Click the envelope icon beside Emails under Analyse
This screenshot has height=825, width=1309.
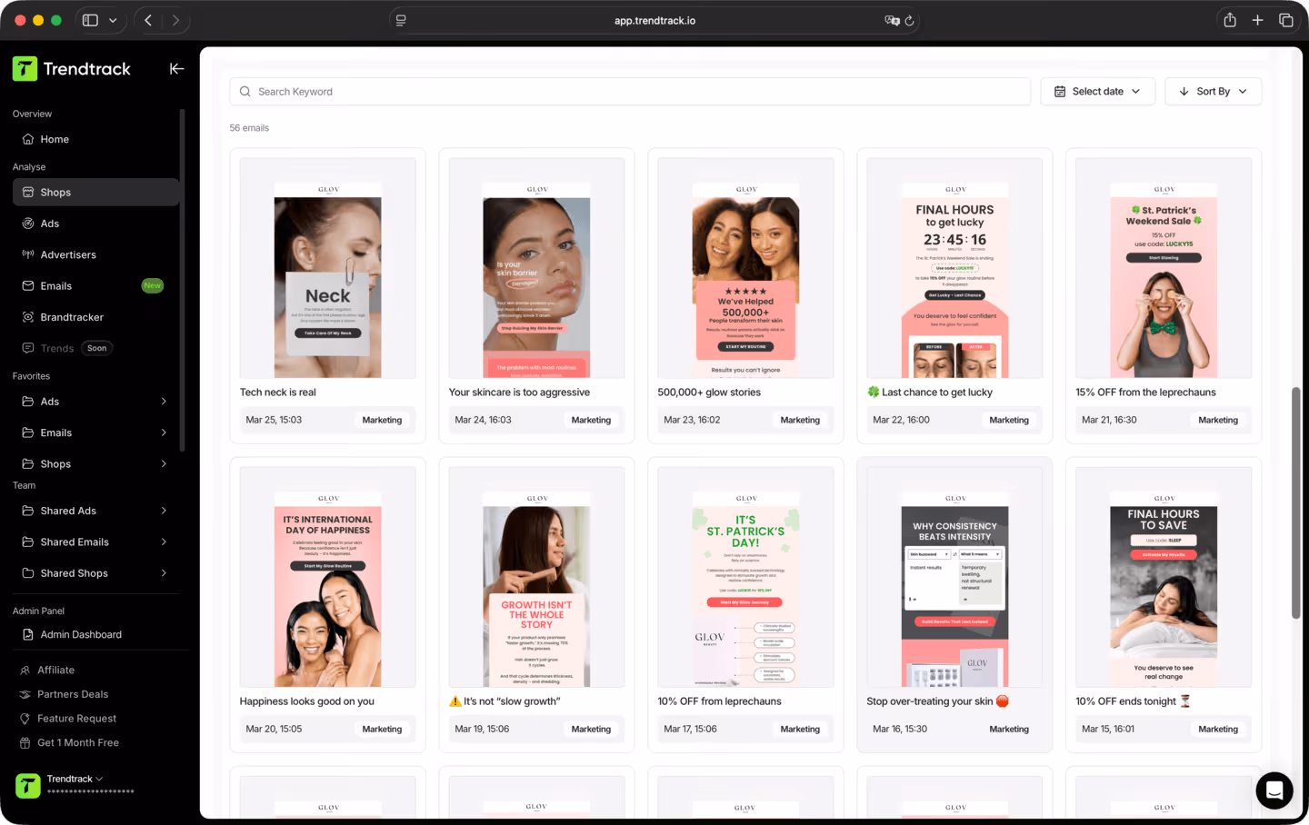click(28, 285)
